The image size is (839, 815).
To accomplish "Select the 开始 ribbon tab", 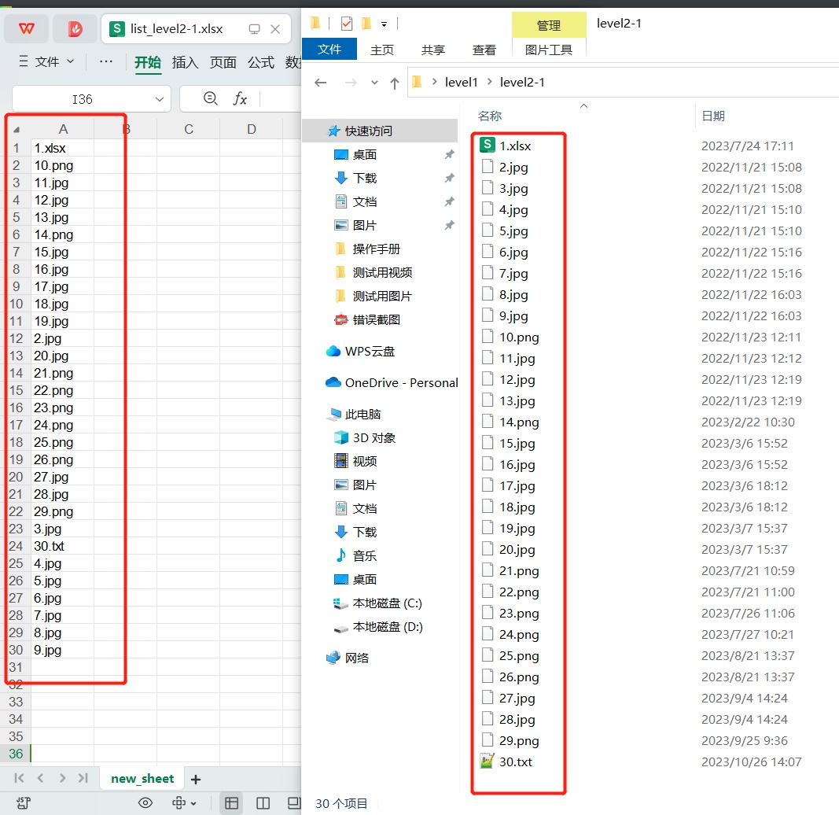I will [x=148, y=62].
